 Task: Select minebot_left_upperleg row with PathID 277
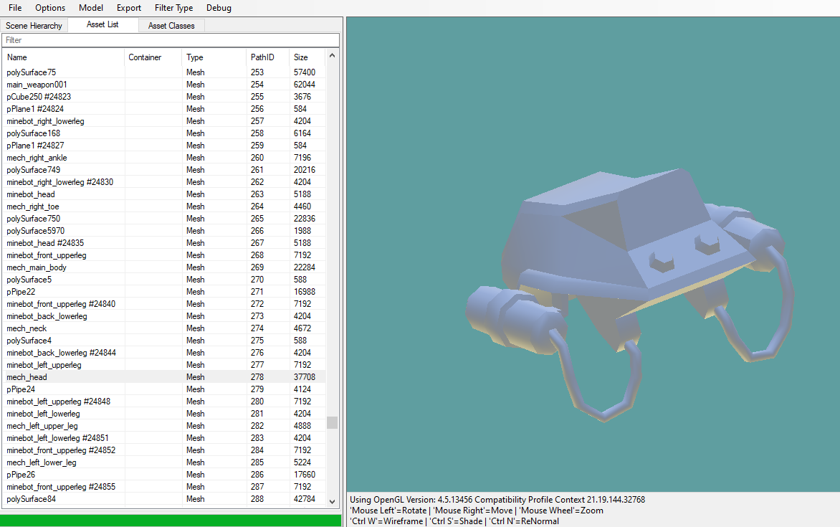pos(164,365)
